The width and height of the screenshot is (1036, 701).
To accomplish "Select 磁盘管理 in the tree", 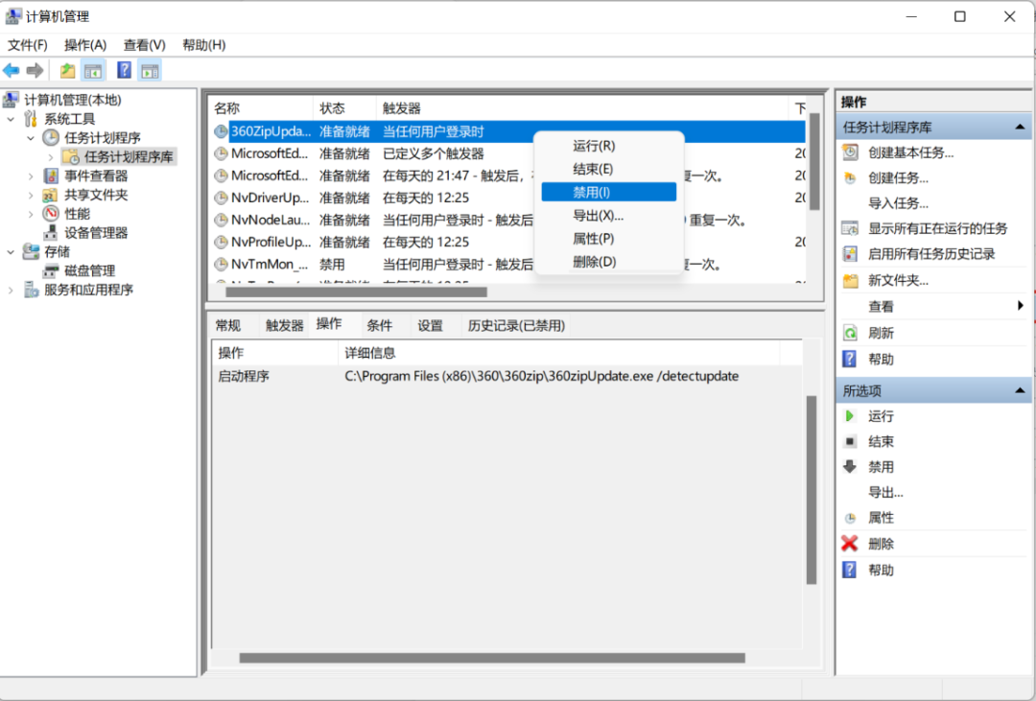I will [90, 270].
